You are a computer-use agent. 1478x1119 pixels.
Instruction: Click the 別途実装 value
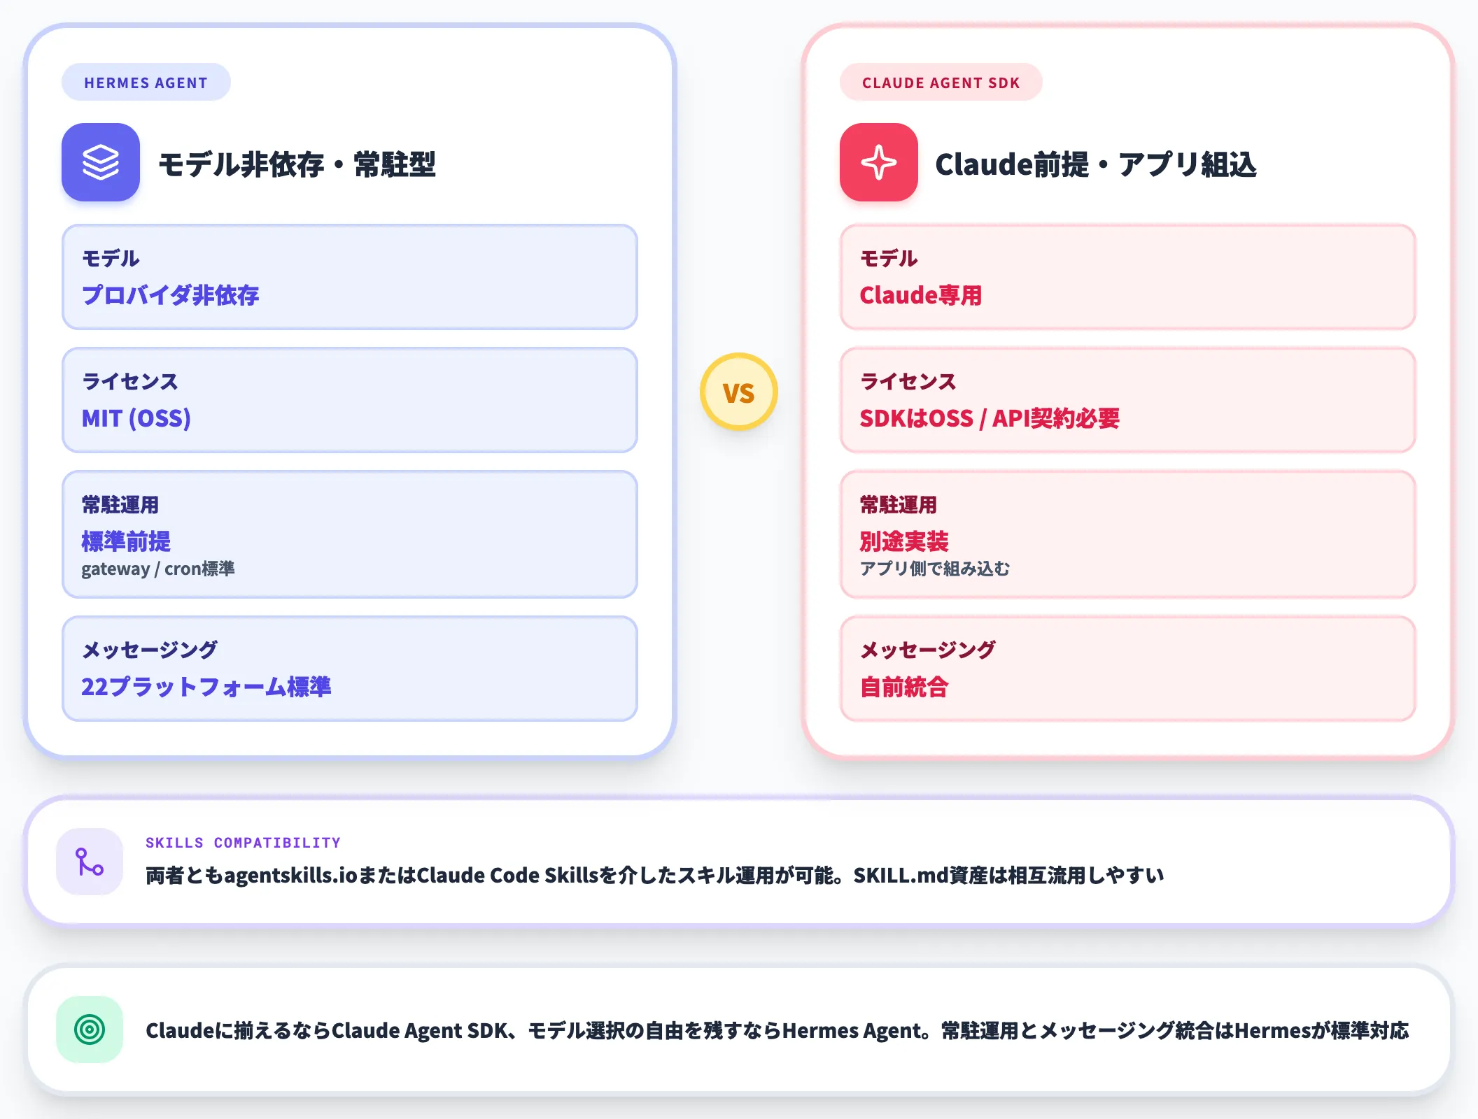904,541
